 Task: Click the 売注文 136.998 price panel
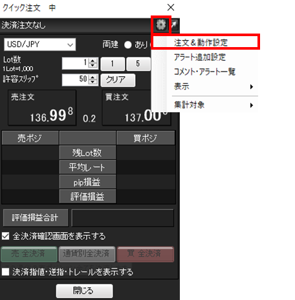42,108
